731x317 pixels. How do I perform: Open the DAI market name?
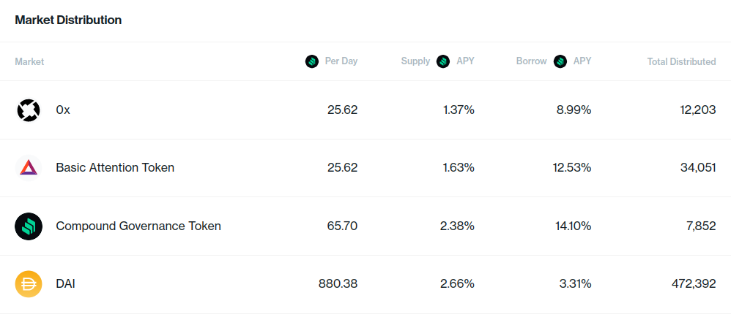coord(65,284)
